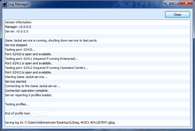Select the 'Service started.' log line
Viewport: 195px width, 131px height.
click(x=98, y=82)
